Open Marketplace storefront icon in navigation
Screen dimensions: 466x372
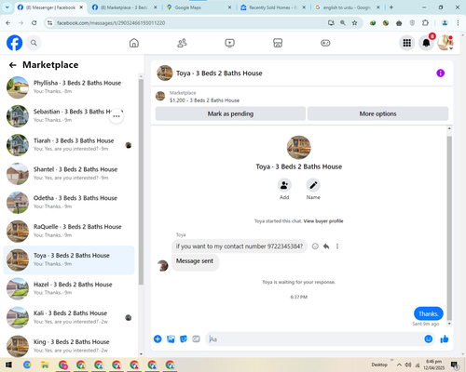[278, 43]
